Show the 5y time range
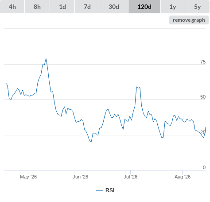The width and height of the screenshot is (210, 202). (197, 7)
